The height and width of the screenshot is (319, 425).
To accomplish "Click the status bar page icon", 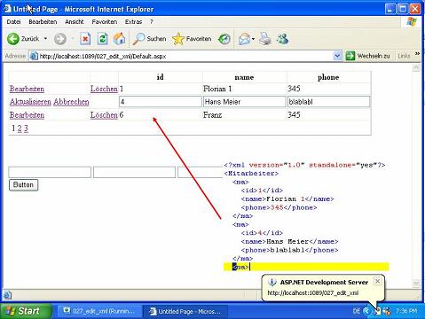I will (7, 295).
